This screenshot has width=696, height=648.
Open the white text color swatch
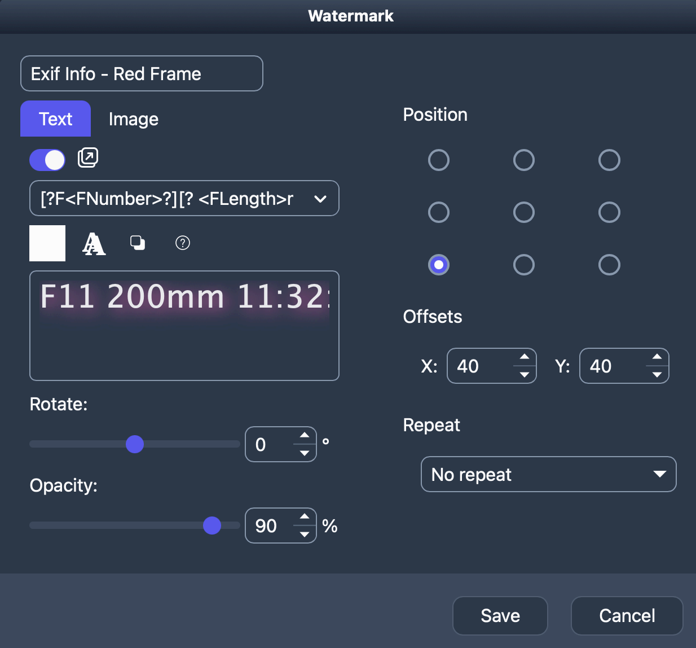click(x=47, y=243)
